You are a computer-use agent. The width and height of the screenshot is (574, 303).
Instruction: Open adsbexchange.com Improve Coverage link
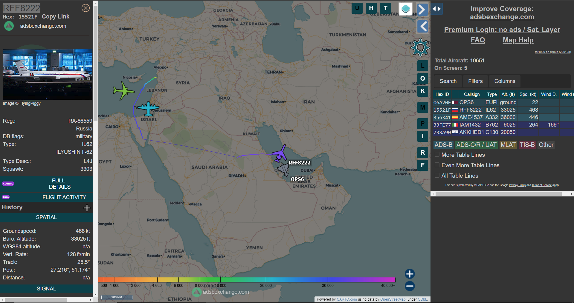(x=502, y=17)
